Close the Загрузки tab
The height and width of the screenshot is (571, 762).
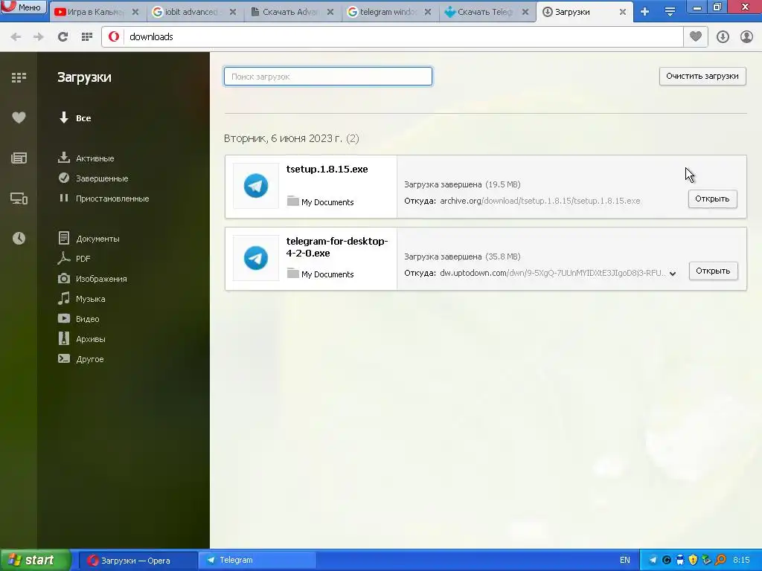[623, 12]
